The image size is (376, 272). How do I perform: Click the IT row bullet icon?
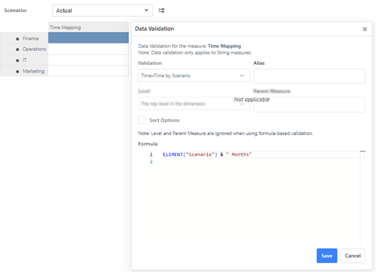[x=17, y=60]
